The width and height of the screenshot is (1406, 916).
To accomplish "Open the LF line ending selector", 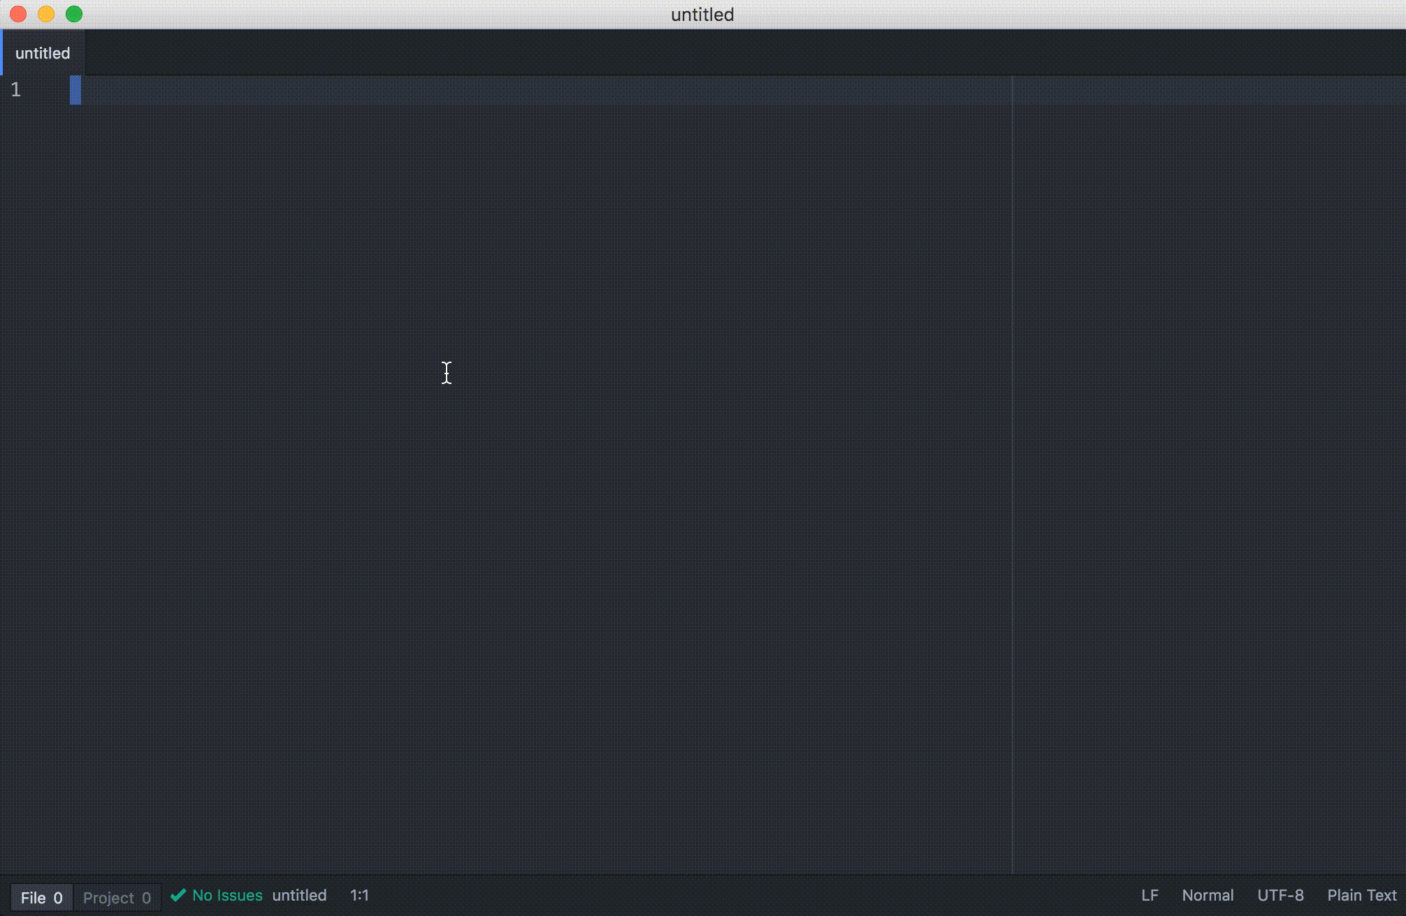I will click(1150, 895).
